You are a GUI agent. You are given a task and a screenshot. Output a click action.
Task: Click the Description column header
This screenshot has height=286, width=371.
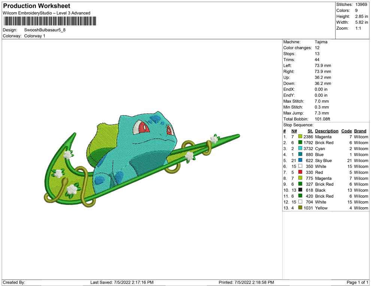pos(326,131)
